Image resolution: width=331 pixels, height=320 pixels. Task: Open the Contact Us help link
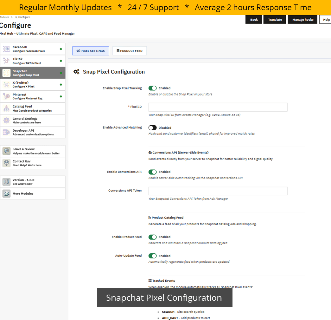[33, 163]
